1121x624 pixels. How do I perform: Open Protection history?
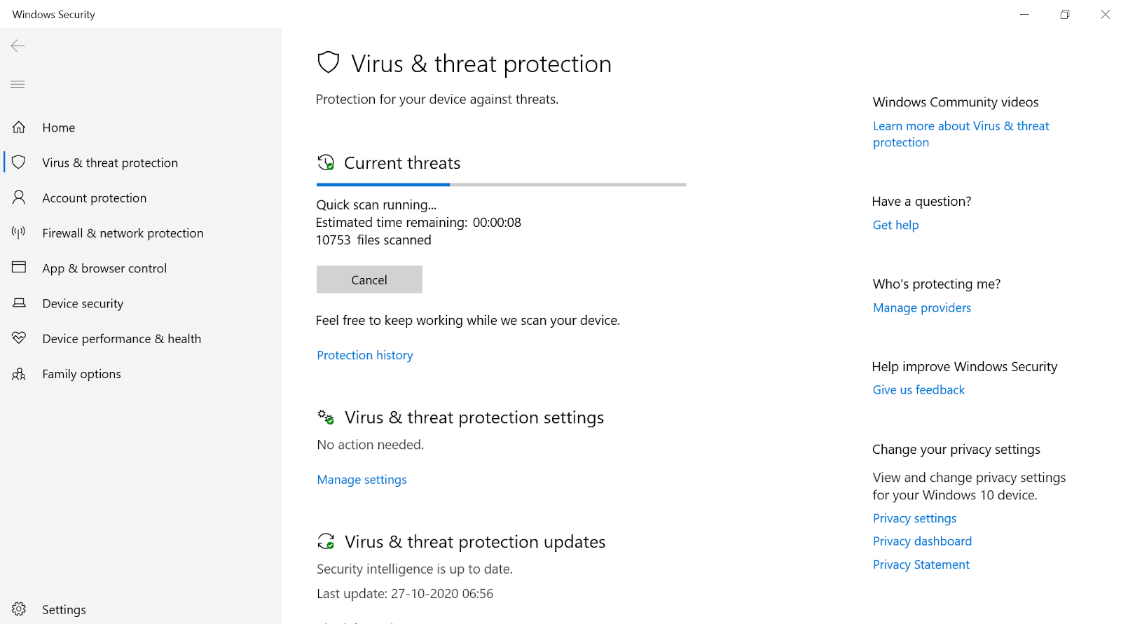(364, 355)
